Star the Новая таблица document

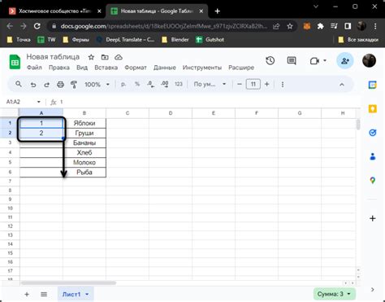(91, 57)
